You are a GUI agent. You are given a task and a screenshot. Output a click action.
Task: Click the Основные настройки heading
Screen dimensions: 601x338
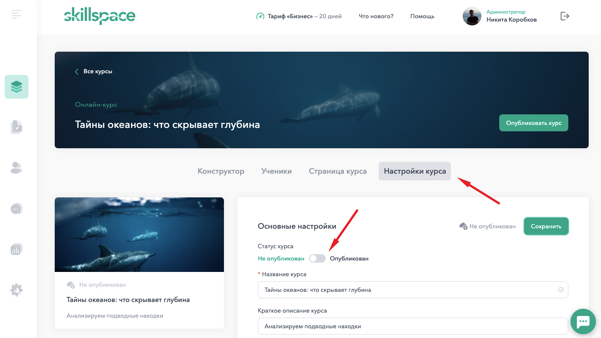click(x=297, y=226)
